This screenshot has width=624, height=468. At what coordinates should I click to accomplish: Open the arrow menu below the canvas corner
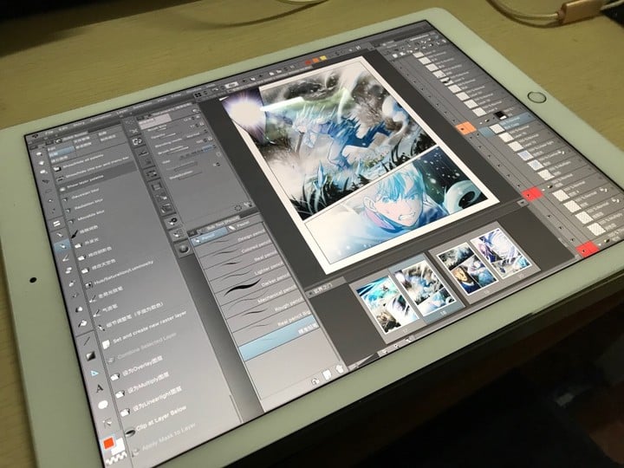click(522, 203)
